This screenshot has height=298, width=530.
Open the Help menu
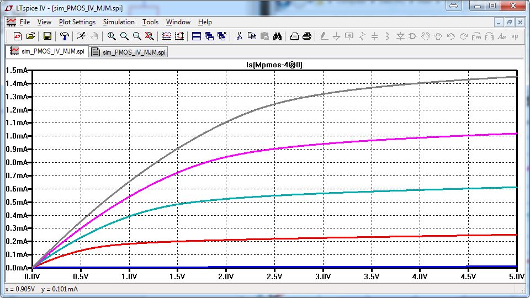[205, 22]
